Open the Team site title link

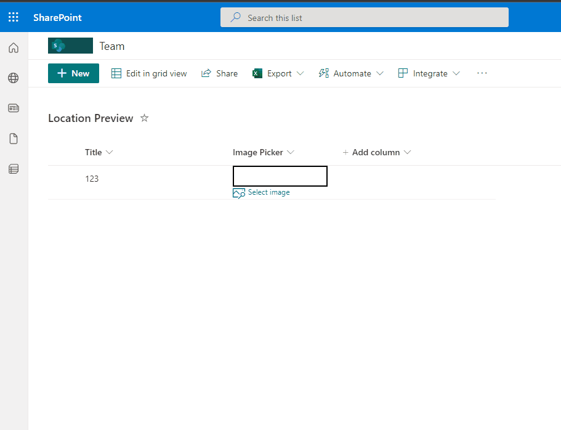(112, 46)
